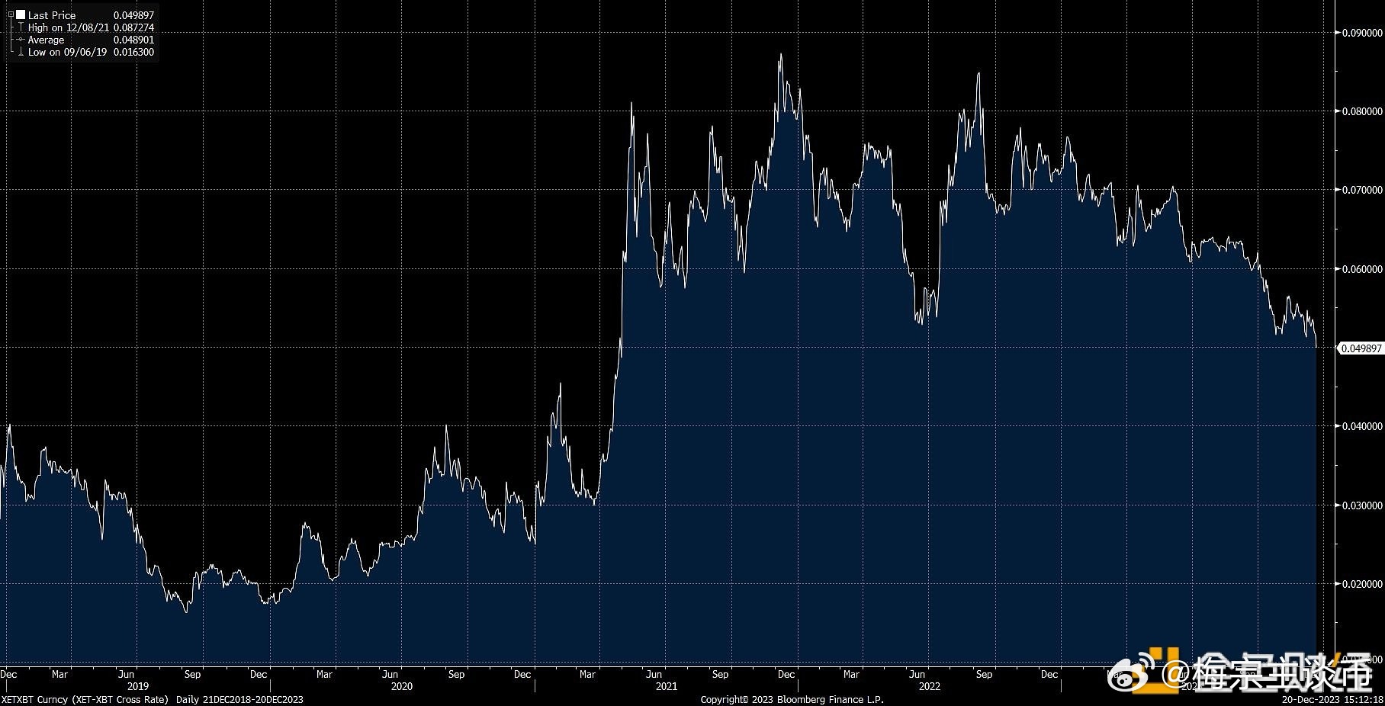Click the Jun month label above 2022

click(917, 674)
